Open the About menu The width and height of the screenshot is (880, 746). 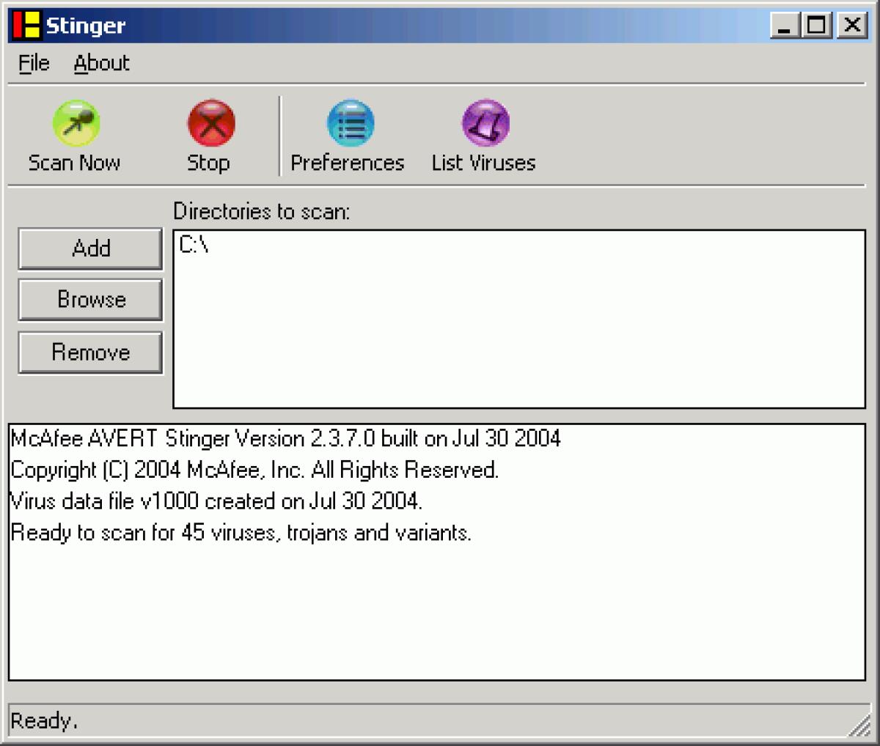click(x=101, y=64)
